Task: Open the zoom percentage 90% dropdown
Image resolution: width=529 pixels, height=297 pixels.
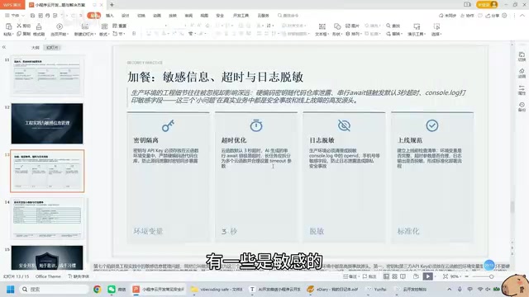Action: (455, 276)
